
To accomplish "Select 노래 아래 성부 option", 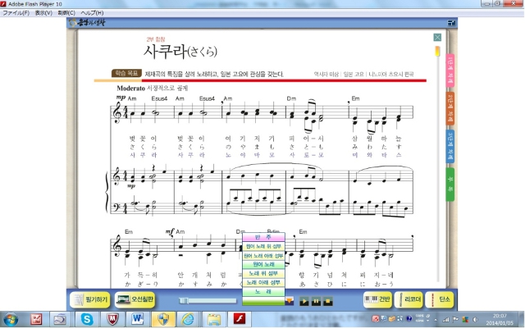I will [x=263, y=282].
